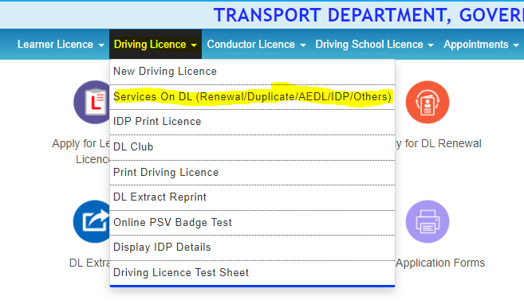Viewport: 524px width, 308px height.
Task: Choose Services On DL (Renewal/Duplicate/AEDL/IDP/Others)
Action: click(252, 96)
